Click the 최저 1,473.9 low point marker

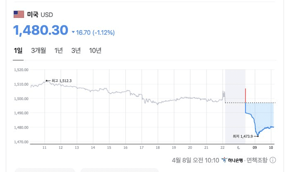258,136
